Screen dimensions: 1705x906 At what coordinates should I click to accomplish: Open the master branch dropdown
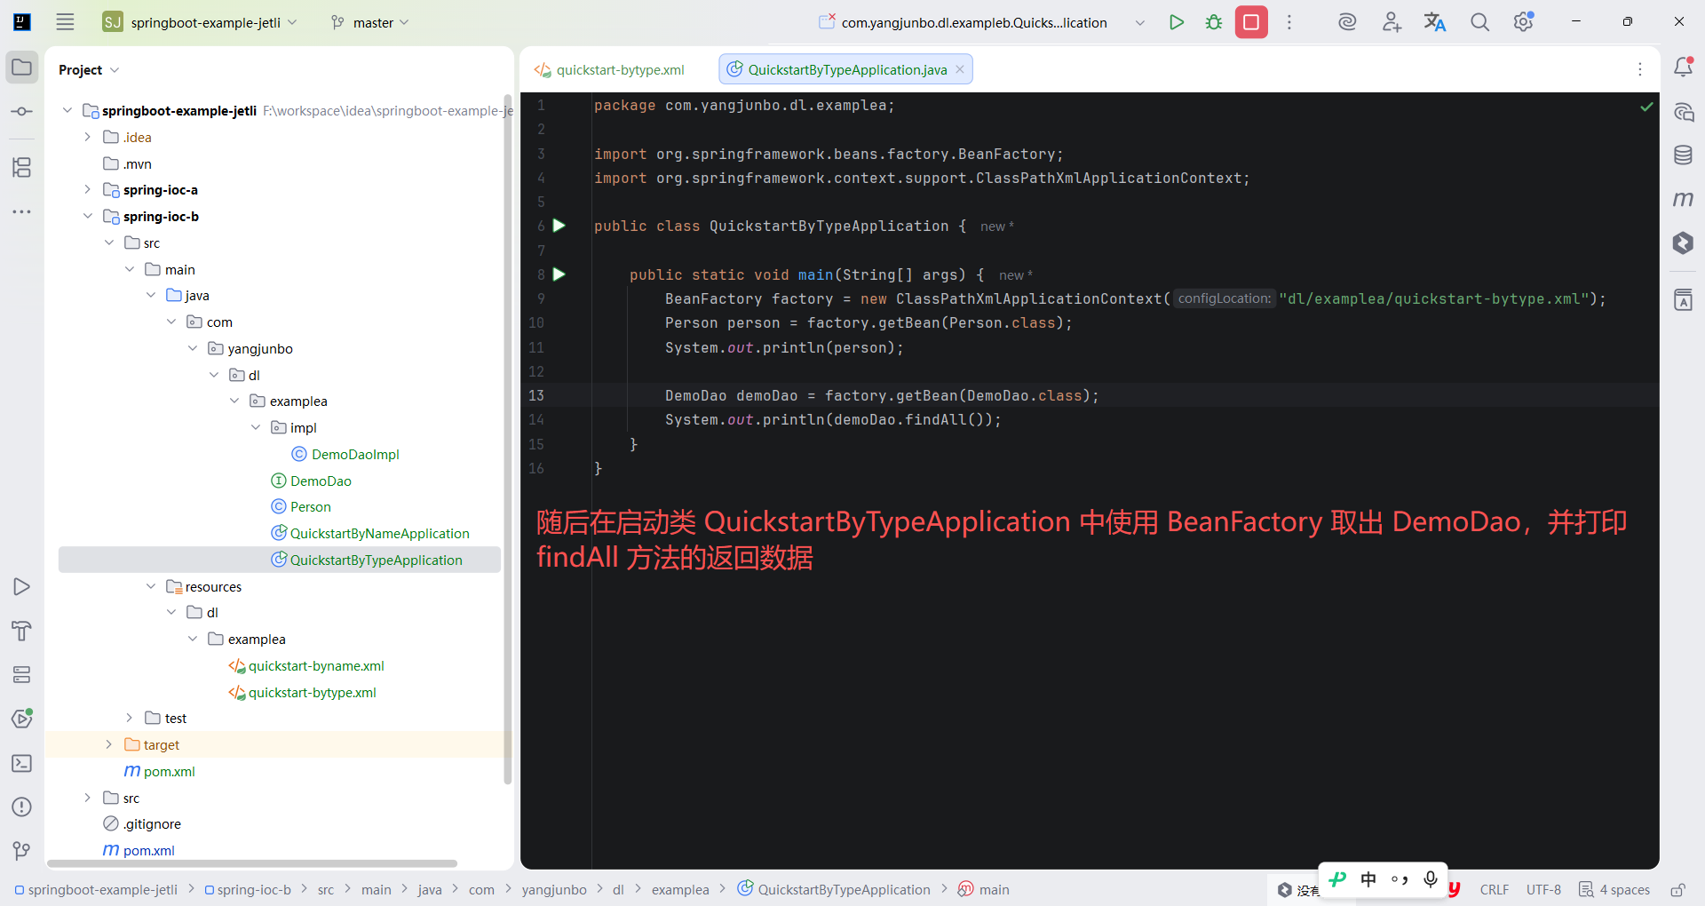[x=369, y=22]
